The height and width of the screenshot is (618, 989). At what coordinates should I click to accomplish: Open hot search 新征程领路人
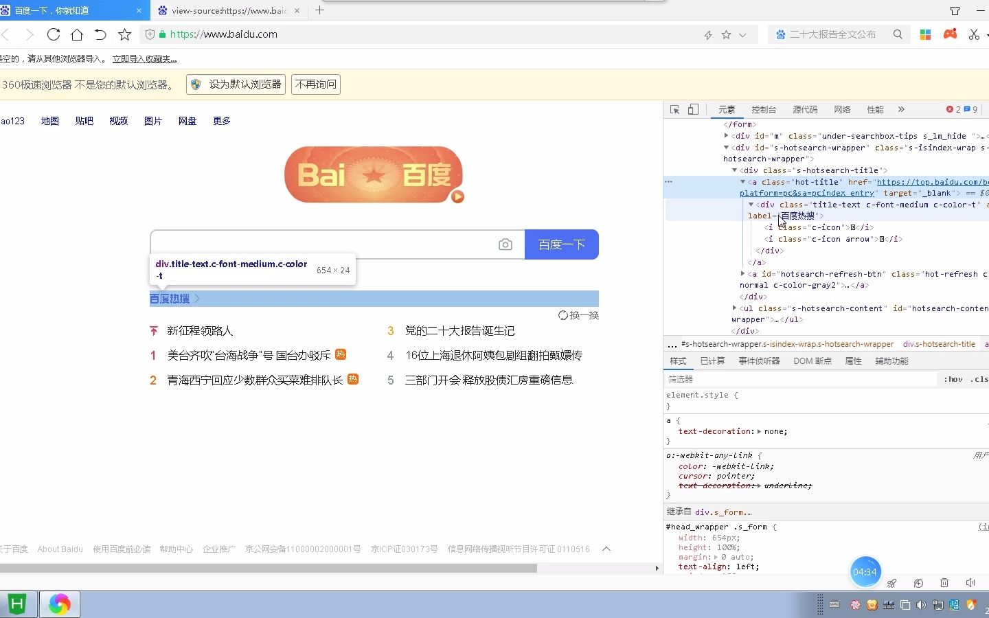point(200,331)
